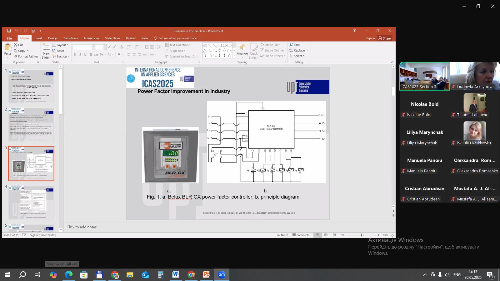Switch to Reading View

click(x=334, y=235)
